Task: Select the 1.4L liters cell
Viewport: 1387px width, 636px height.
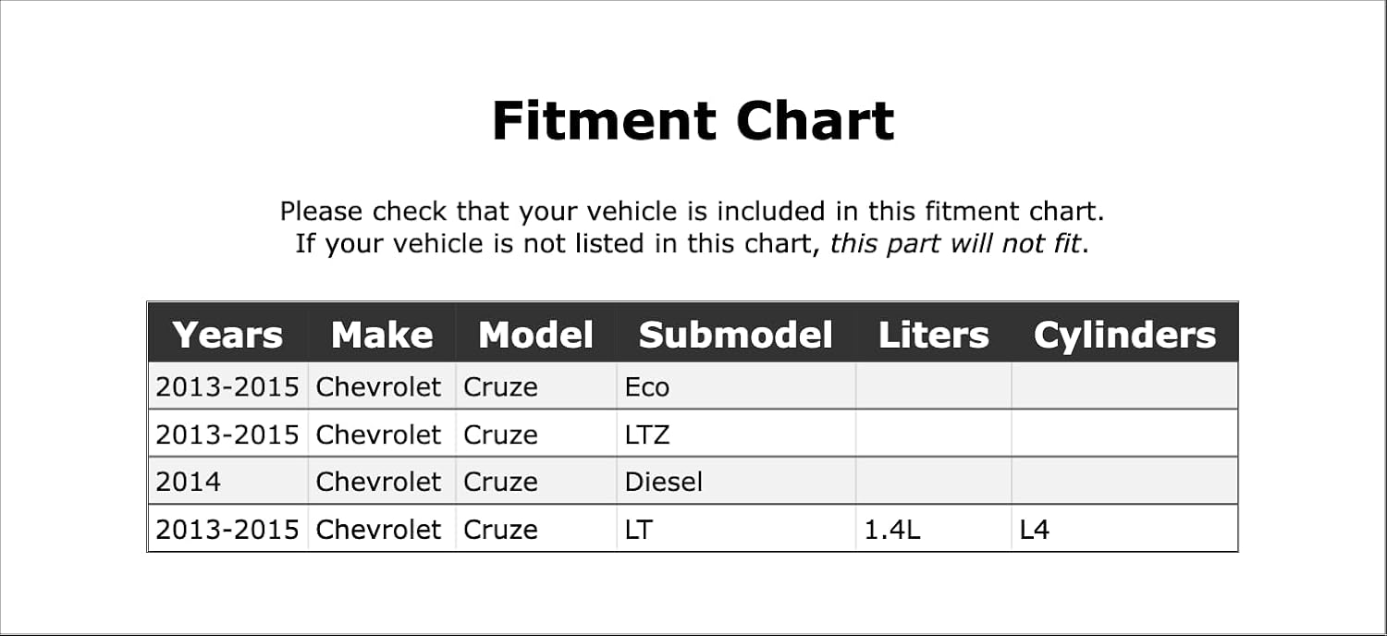Action: [x=934, y=530]
